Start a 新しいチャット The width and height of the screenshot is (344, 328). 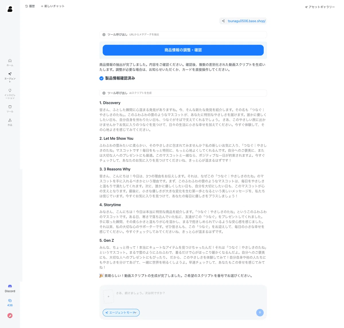[x=53, y=6]
